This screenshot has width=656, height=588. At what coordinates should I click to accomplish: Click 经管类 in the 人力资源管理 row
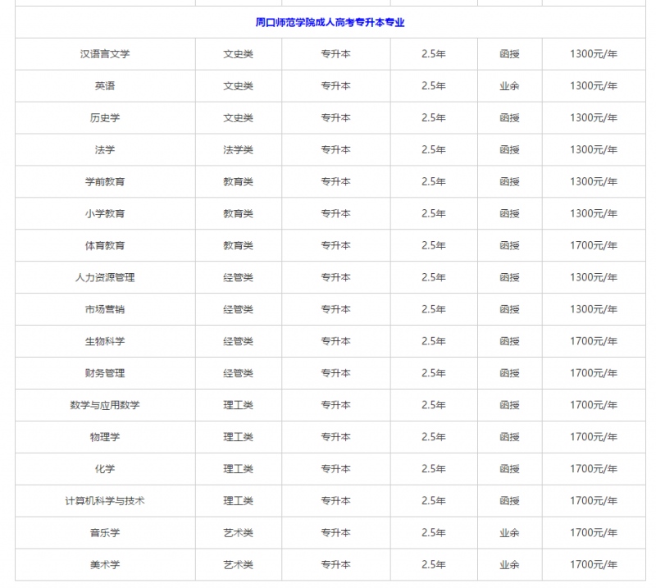[238, 277]
